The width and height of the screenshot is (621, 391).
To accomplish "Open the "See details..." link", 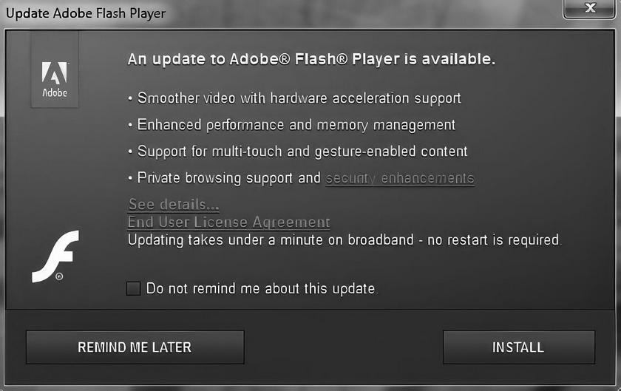I will 174,204.
